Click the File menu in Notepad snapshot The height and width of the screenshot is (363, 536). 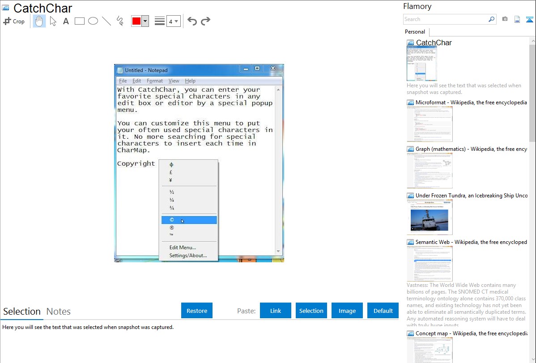coord(123,81)
